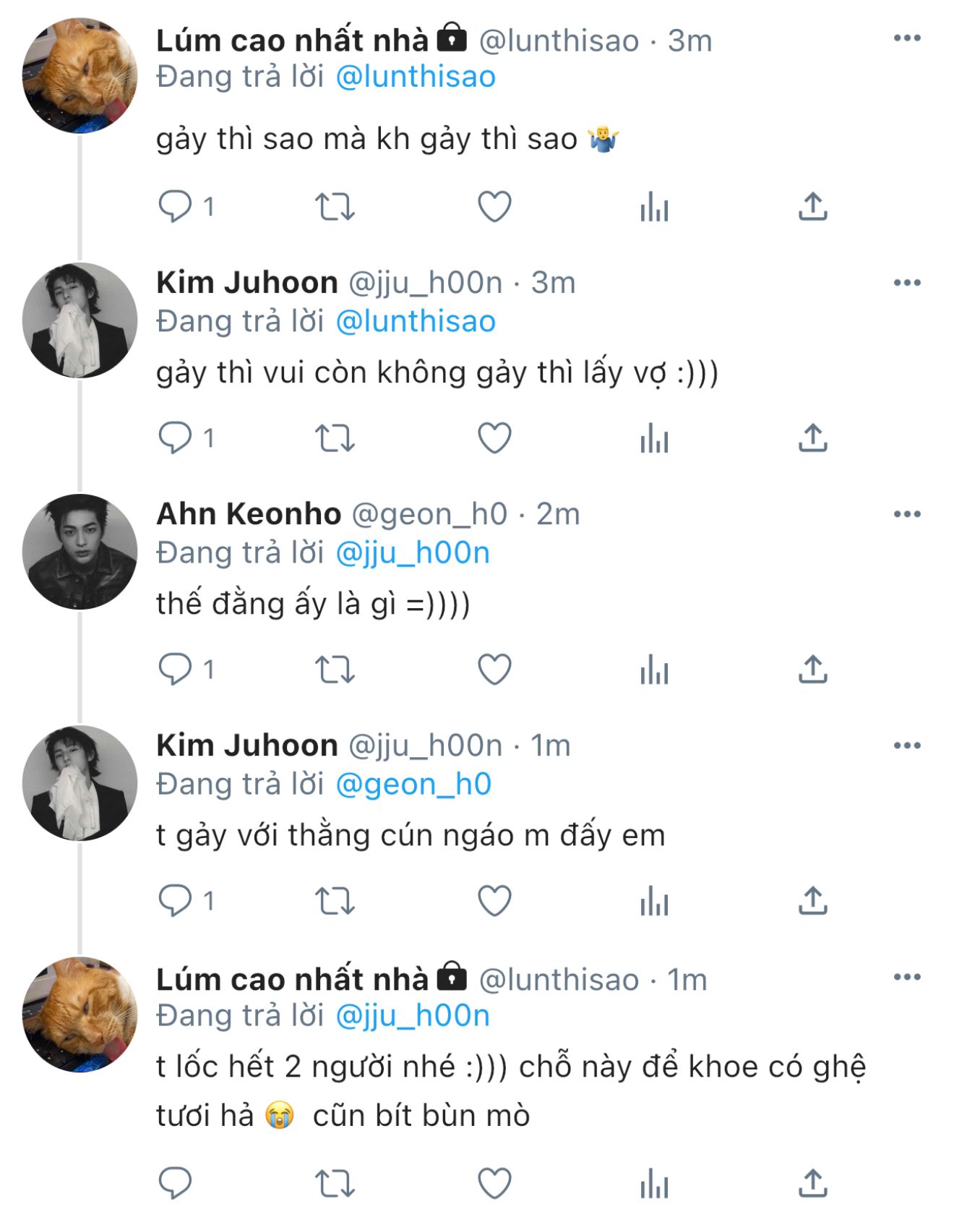Screen dimensions: 954x1217
Task: Open more options on Ahn Keonho's tweet
Action: pos(907,514)
